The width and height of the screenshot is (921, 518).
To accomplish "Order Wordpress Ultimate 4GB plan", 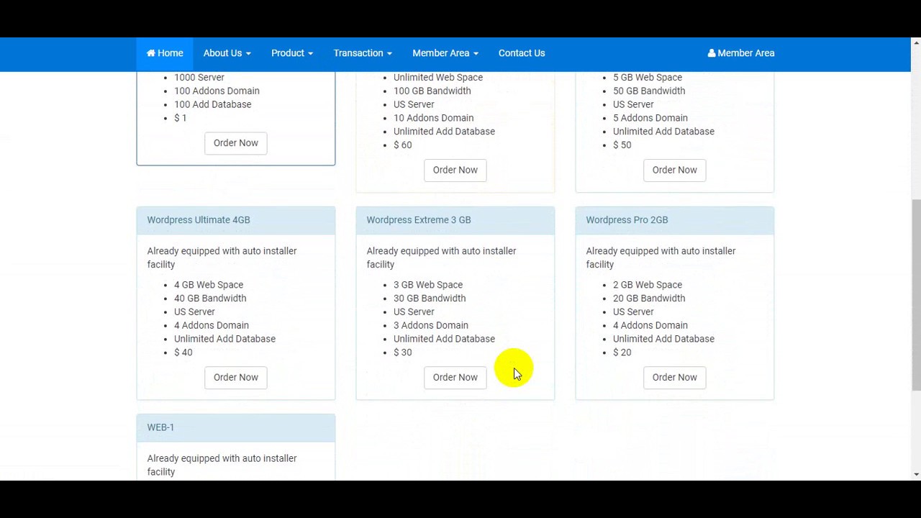I will (235, 378).
